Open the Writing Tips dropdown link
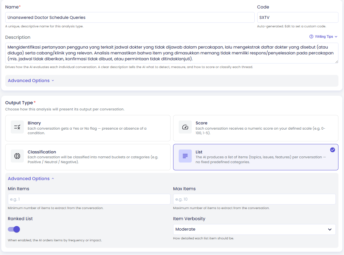Screen dimensions: 344x255 click(323, 36)
